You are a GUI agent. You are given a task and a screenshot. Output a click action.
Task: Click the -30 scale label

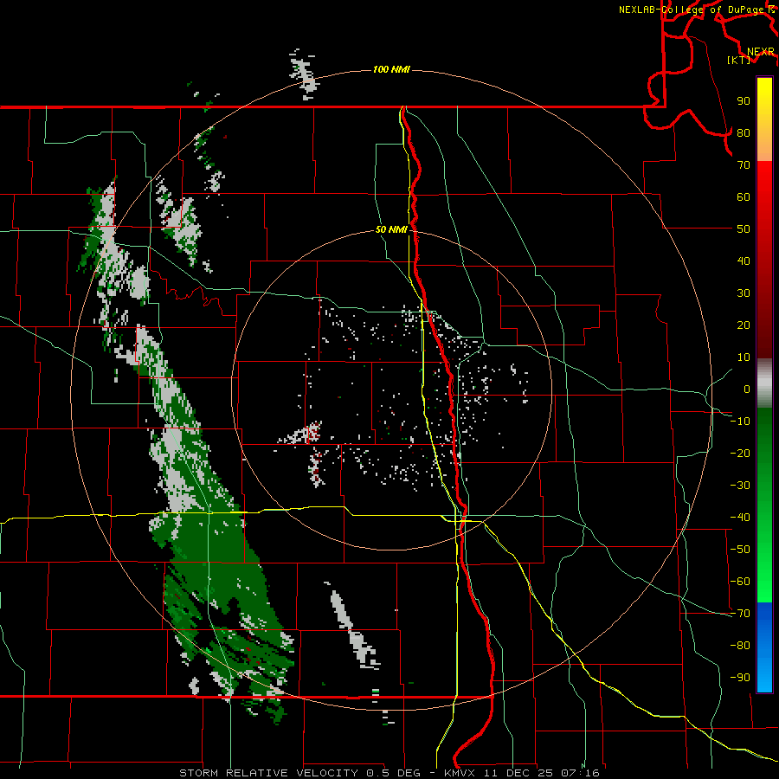coord(740,486)
